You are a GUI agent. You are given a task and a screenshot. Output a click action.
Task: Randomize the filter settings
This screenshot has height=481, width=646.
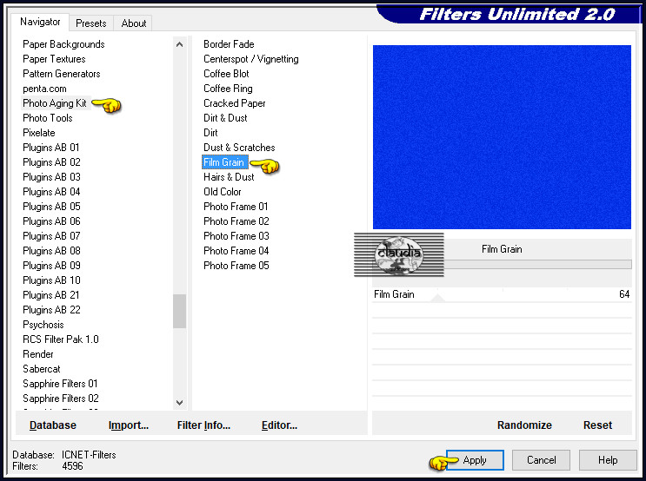[x=524, y=425]
